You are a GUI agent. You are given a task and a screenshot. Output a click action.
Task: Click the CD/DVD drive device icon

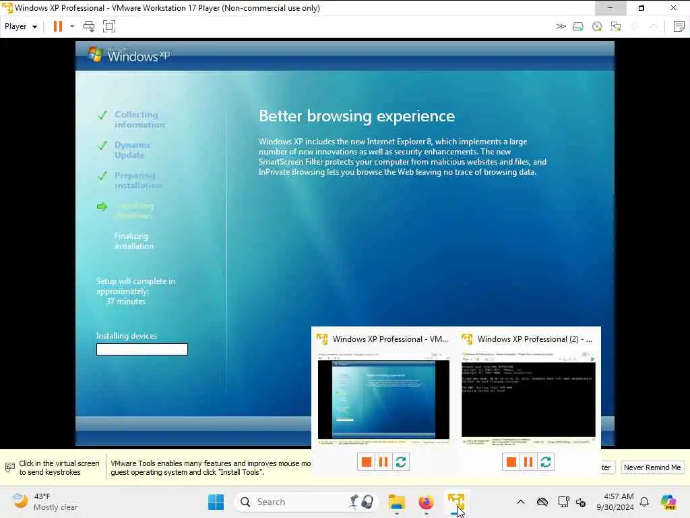[x=597, y=27]
